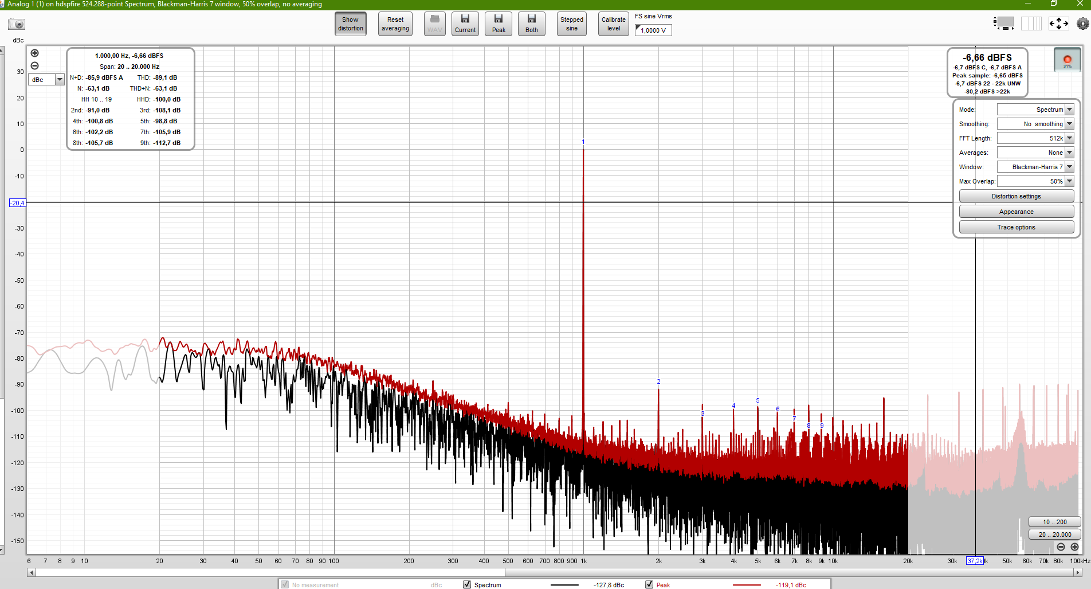Save the Current trace
This screenshot has width=1091, height=589.
[x=465, y=24]
